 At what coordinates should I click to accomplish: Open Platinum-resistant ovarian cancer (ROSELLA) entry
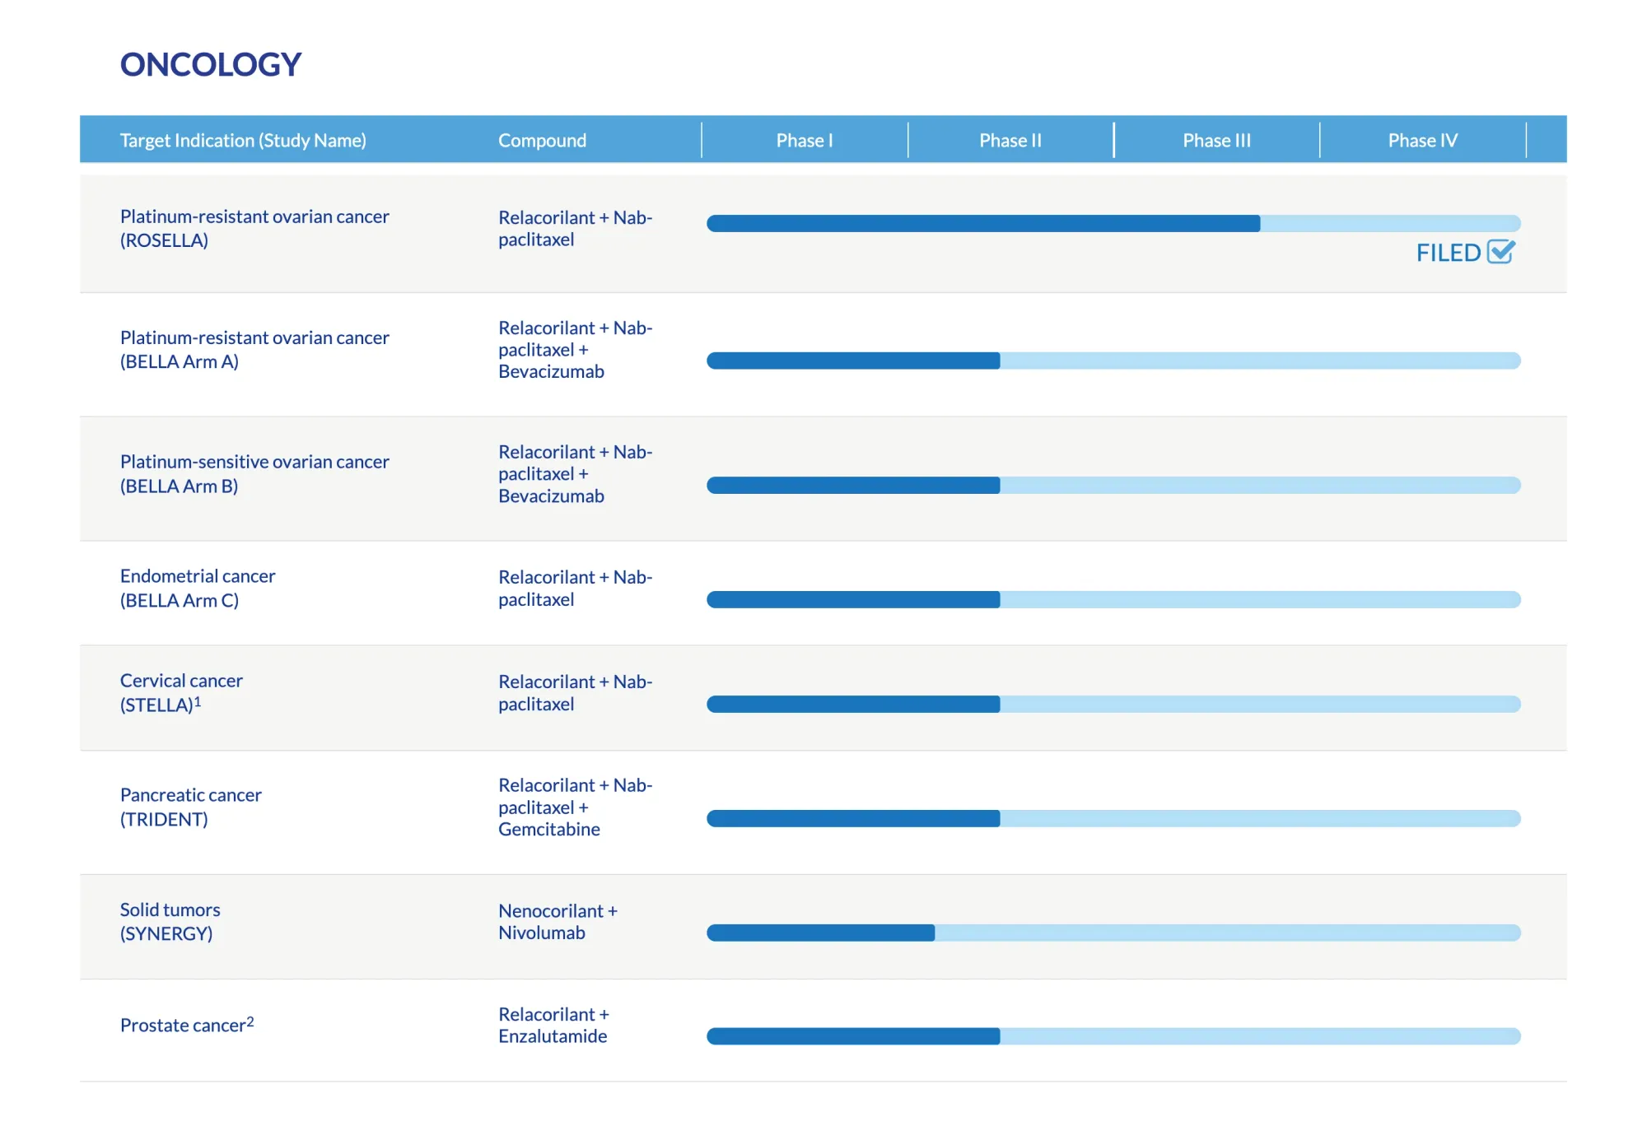tap(254, 228)
